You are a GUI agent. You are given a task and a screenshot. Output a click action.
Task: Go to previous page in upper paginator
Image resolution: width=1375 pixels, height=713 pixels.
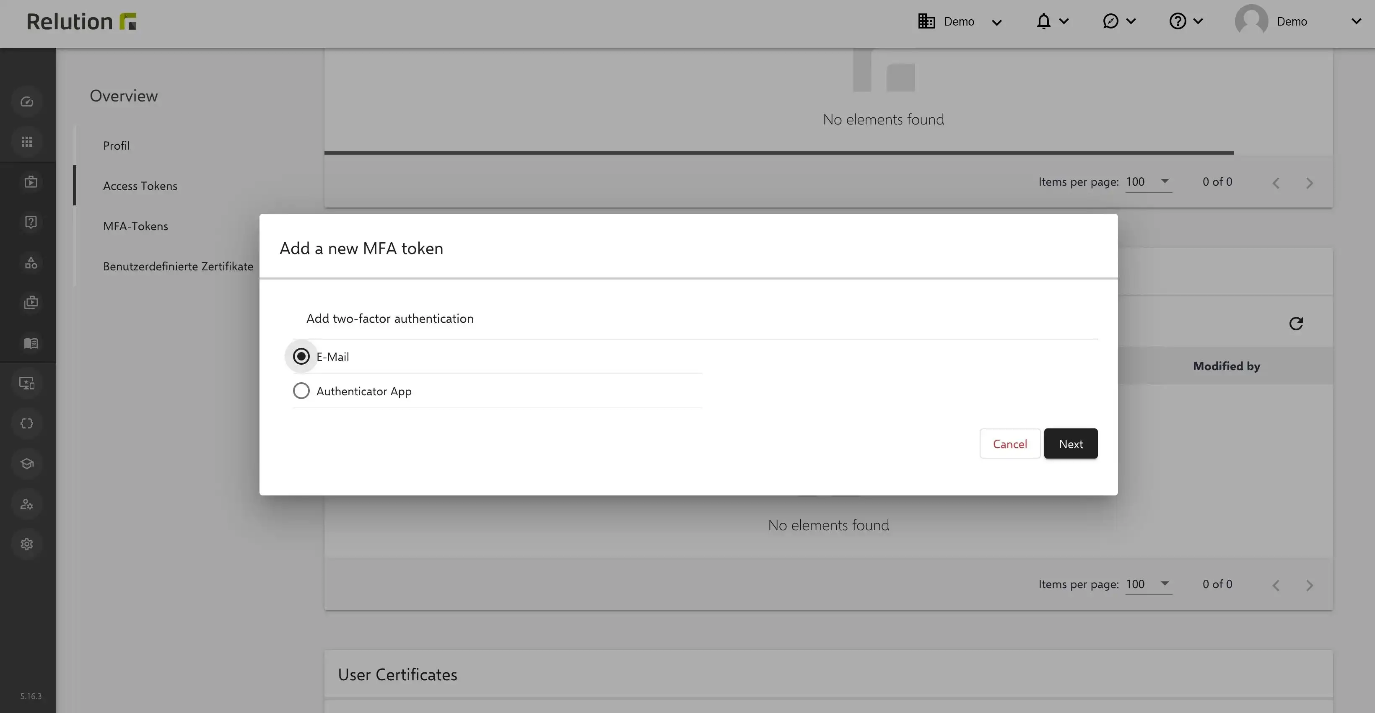pos(1276,183)
